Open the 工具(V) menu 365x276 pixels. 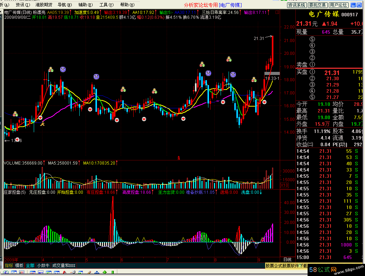click(106, 5)
